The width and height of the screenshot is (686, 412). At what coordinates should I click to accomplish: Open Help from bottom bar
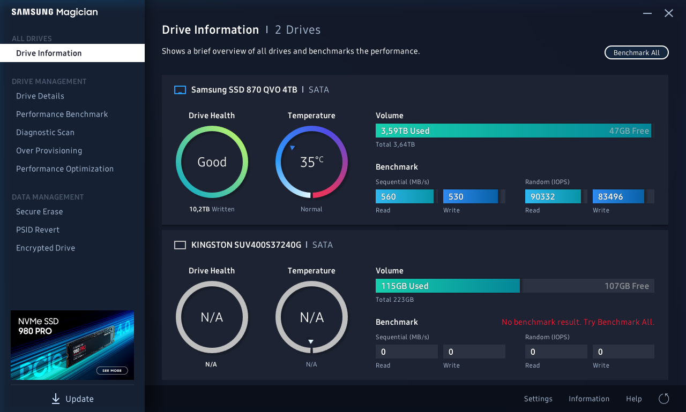[634, 399]
